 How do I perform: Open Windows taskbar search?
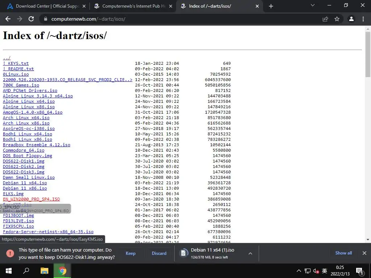[26, 271]
